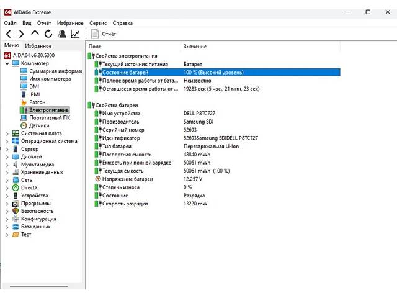Expand the Операционная система node
The height and width of the screenshot is (298, 397).
click(x=7, y=142)
